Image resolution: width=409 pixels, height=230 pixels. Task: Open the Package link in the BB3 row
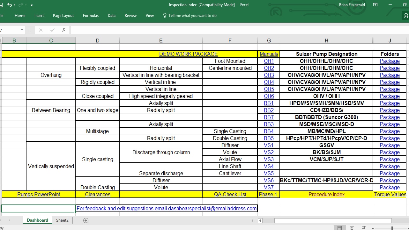coord(390,124)
